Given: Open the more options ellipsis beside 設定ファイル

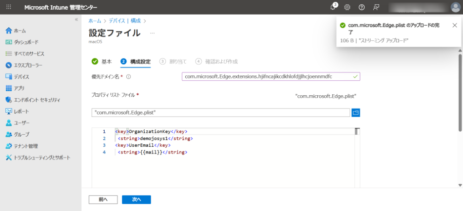Looking at the screenshot, I should pyautogui.click(x=152, y=33).
